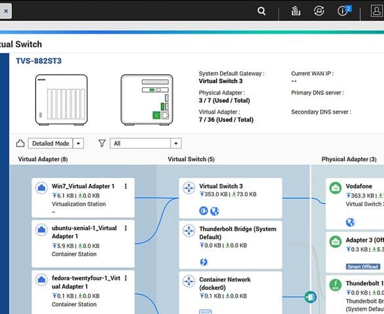Click Thunderbolt 1 adapter icon
Image resolution: width=384 pixels, height=314 pixels.
tap(335, 285)
